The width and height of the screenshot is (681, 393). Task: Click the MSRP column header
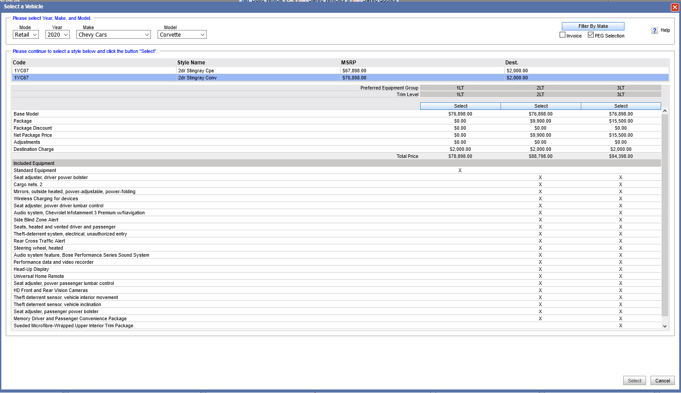click(349, 63)
